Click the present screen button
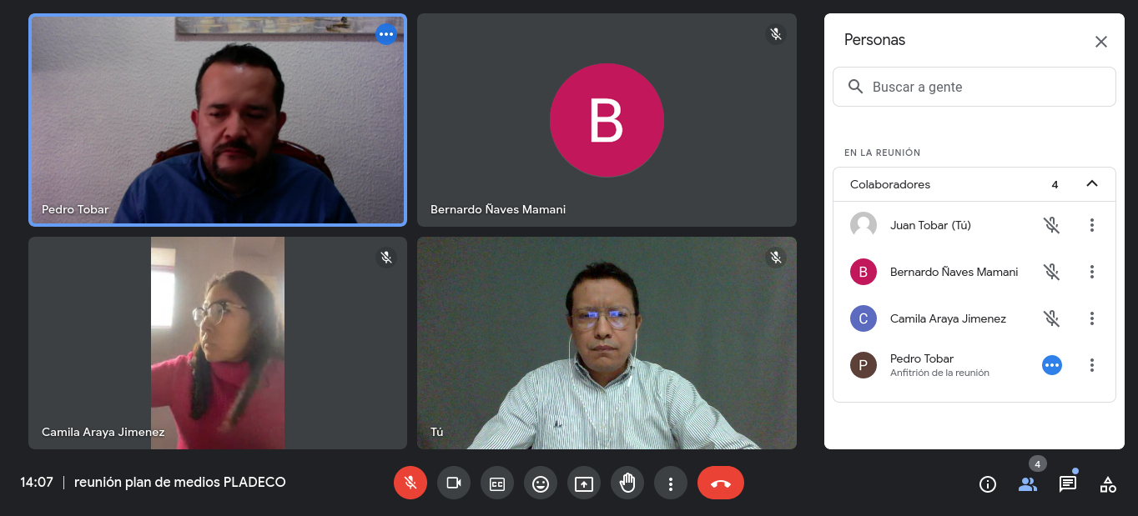The height and width of the screenshot is (516, 1138). tap(584, 483)
